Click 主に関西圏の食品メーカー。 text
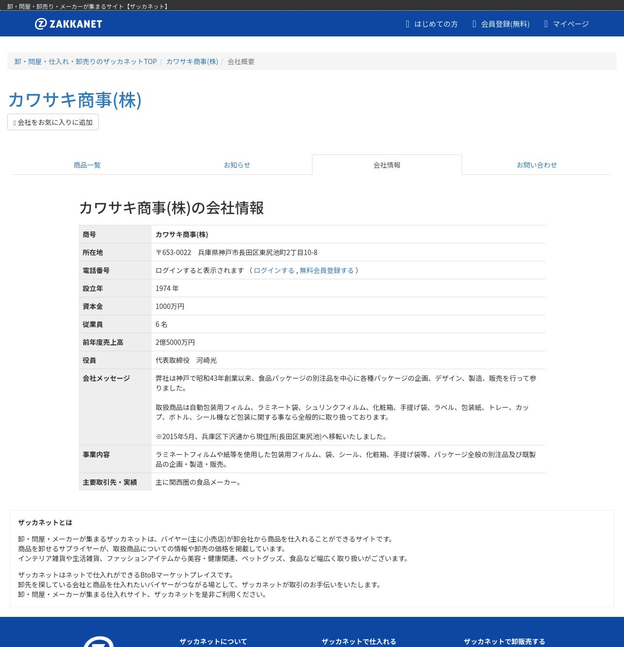 [198, 482]
